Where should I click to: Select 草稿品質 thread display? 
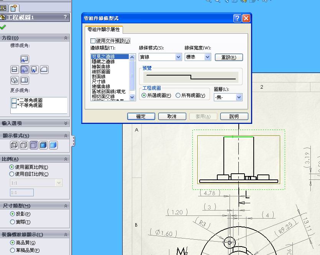(x=12, y=250)
